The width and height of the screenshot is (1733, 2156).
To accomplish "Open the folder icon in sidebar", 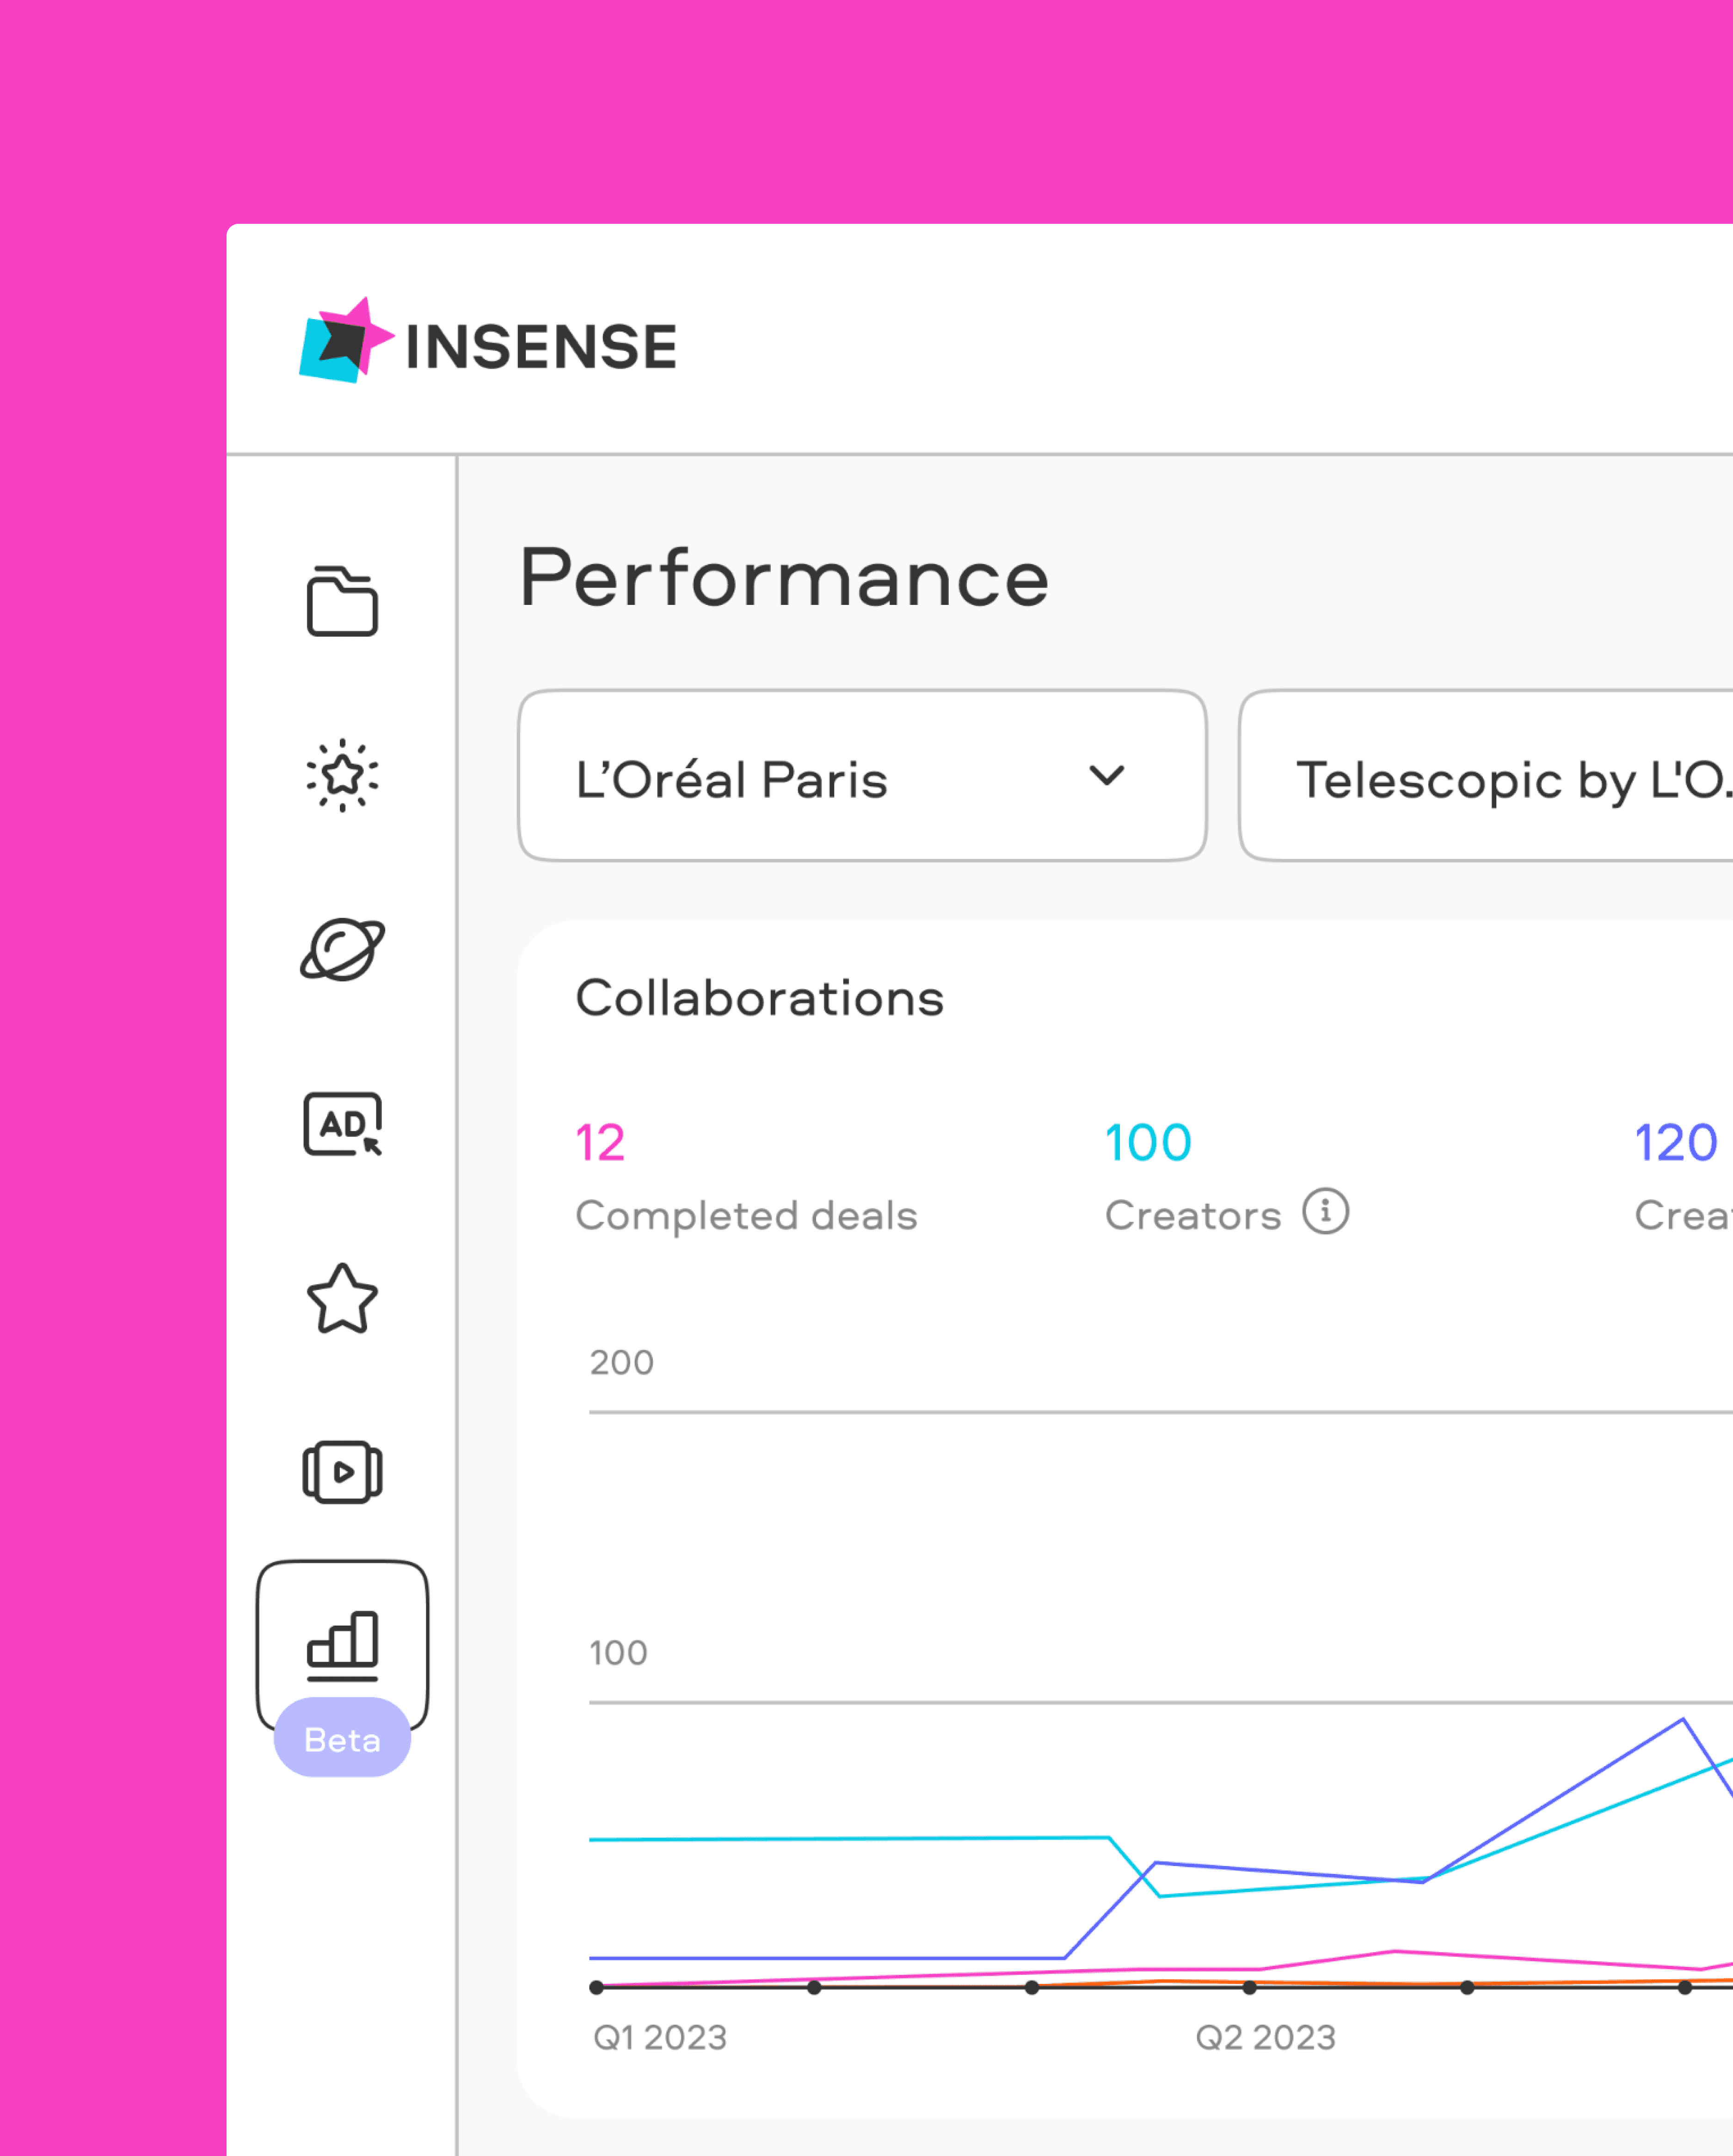I will pyautogui.click(x=342, y=601).
